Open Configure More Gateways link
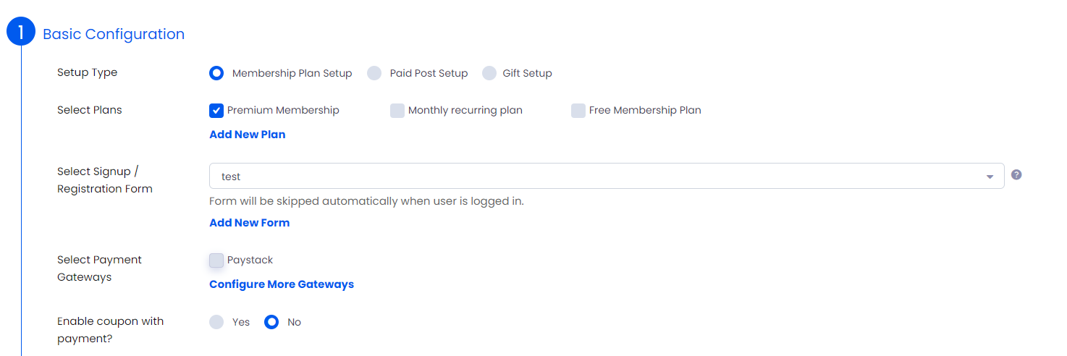The width and height of the screenshot is (1067, 356). (281, 284)
